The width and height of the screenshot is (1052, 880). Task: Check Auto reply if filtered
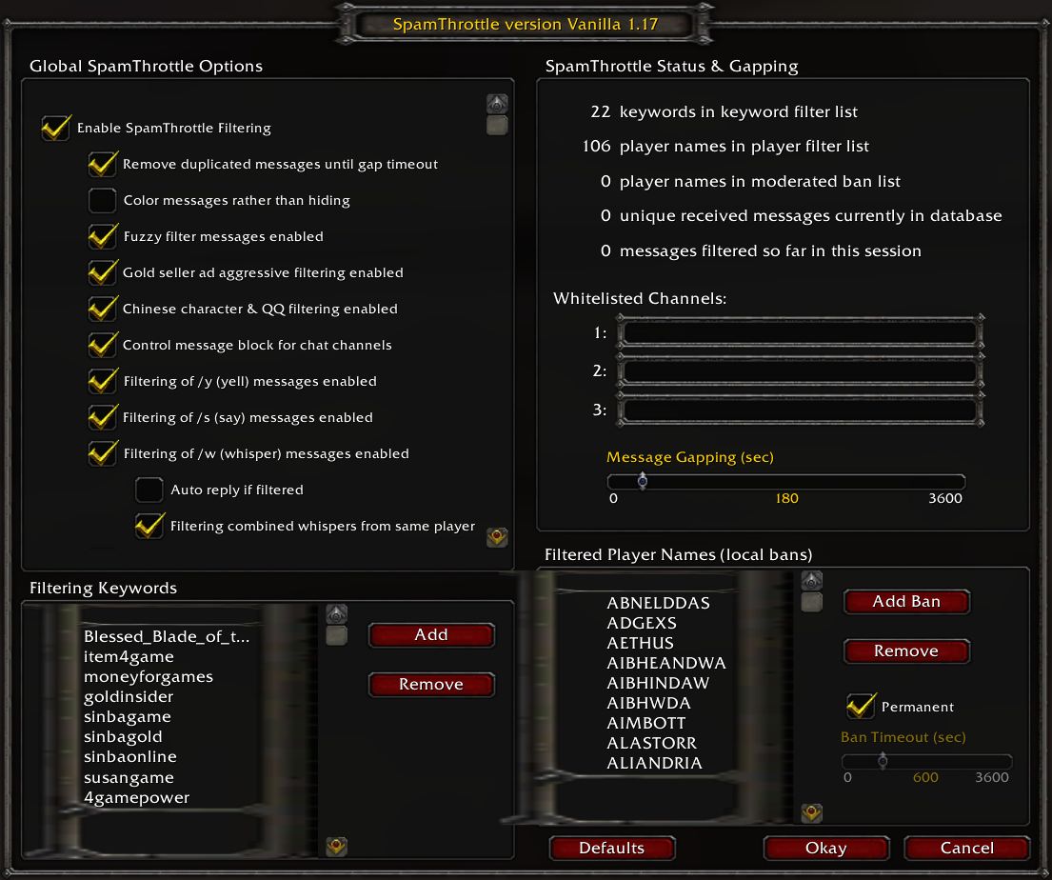click(149, 490)
